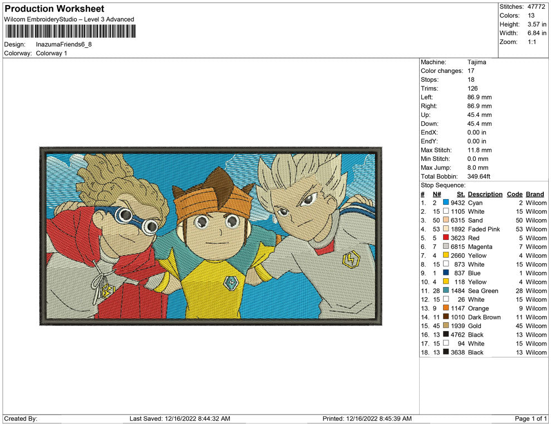Click the Faded Pink 1892 swatch

point(446,229)
